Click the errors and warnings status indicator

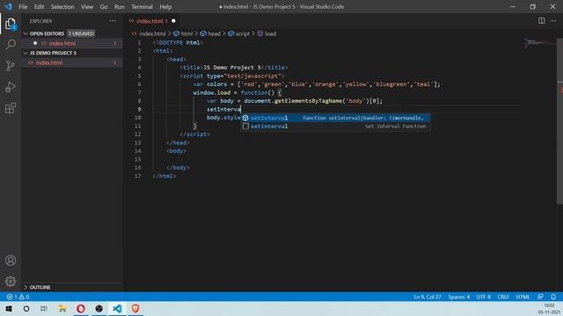pos(18,297)
